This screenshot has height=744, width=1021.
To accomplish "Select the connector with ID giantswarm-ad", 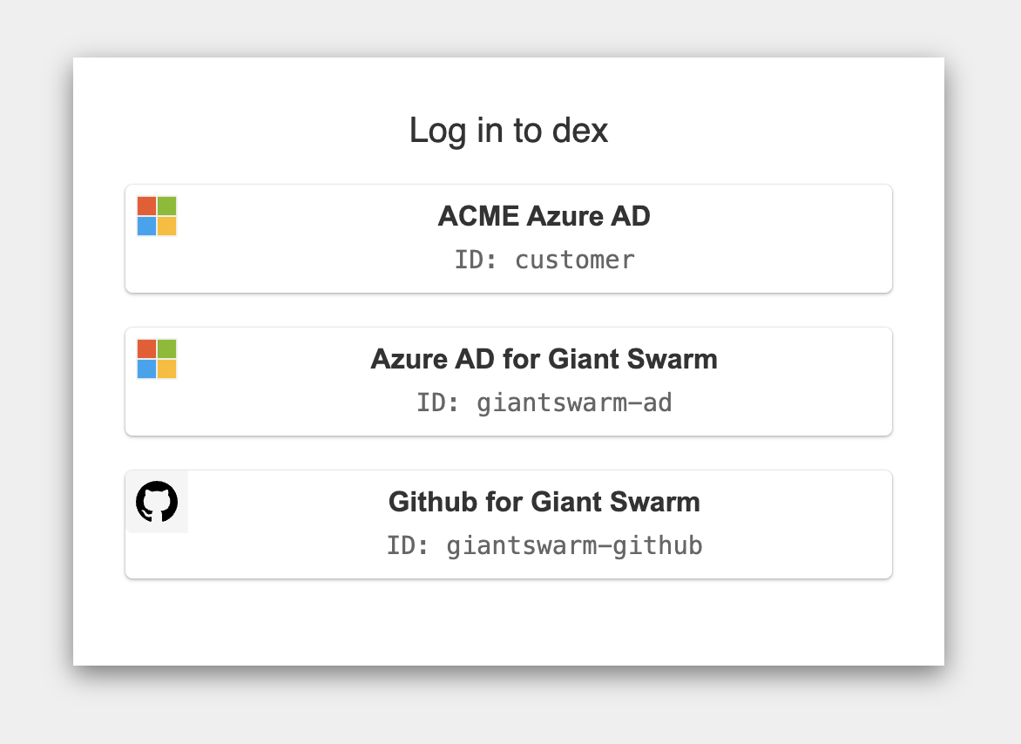I will point(509,381).
